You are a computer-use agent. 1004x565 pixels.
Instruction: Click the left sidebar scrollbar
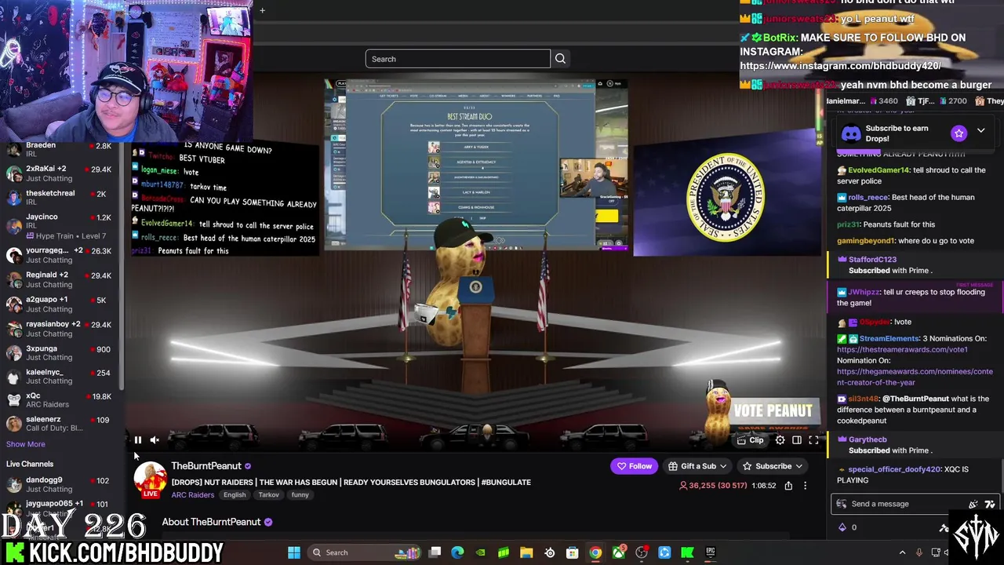122,267
